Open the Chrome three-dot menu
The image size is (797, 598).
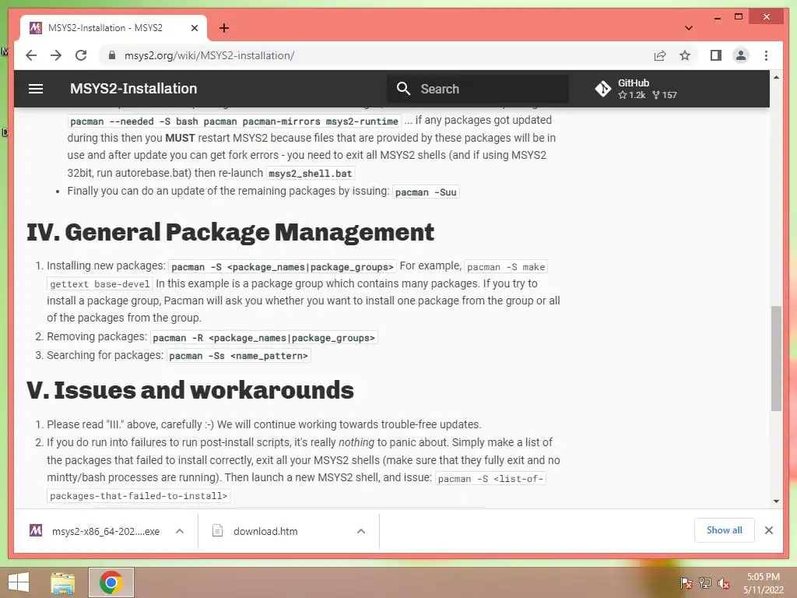coord(766,55)
